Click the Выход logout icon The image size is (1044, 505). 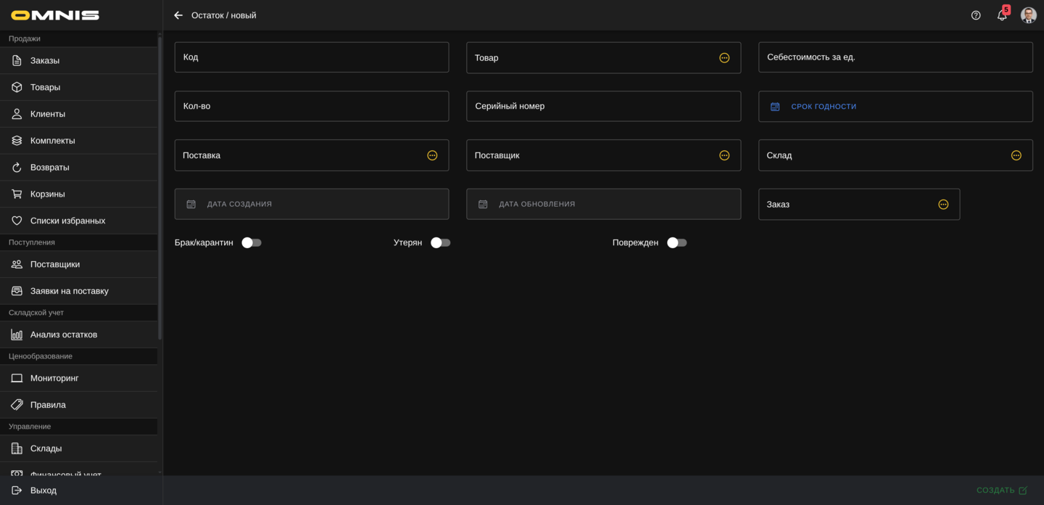pos(17,490)
